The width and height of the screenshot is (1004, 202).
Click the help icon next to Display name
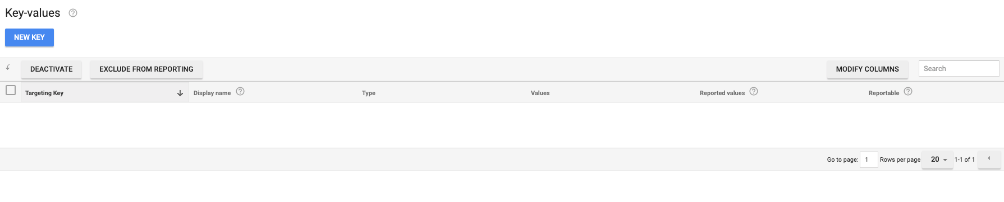pos(240,91)
